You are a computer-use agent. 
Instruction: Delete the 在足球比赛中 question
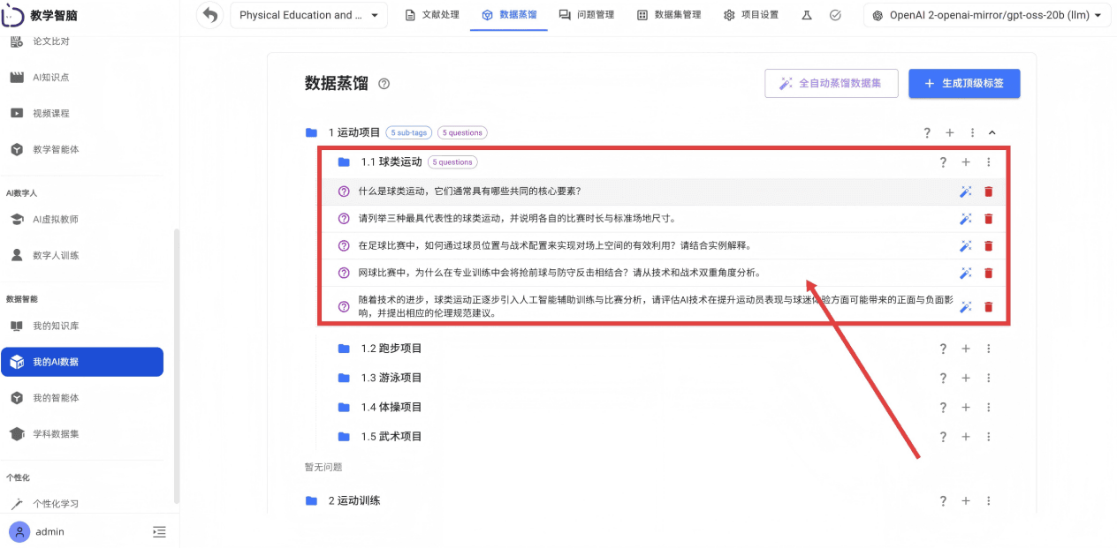989,245
